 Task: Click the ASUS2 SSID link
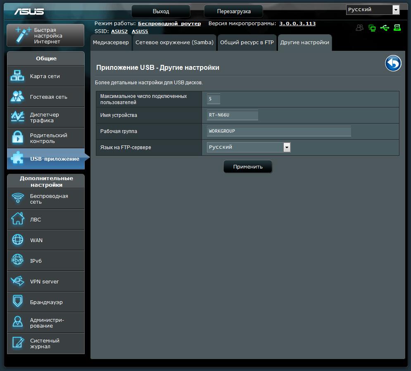[x=119, y=31]
